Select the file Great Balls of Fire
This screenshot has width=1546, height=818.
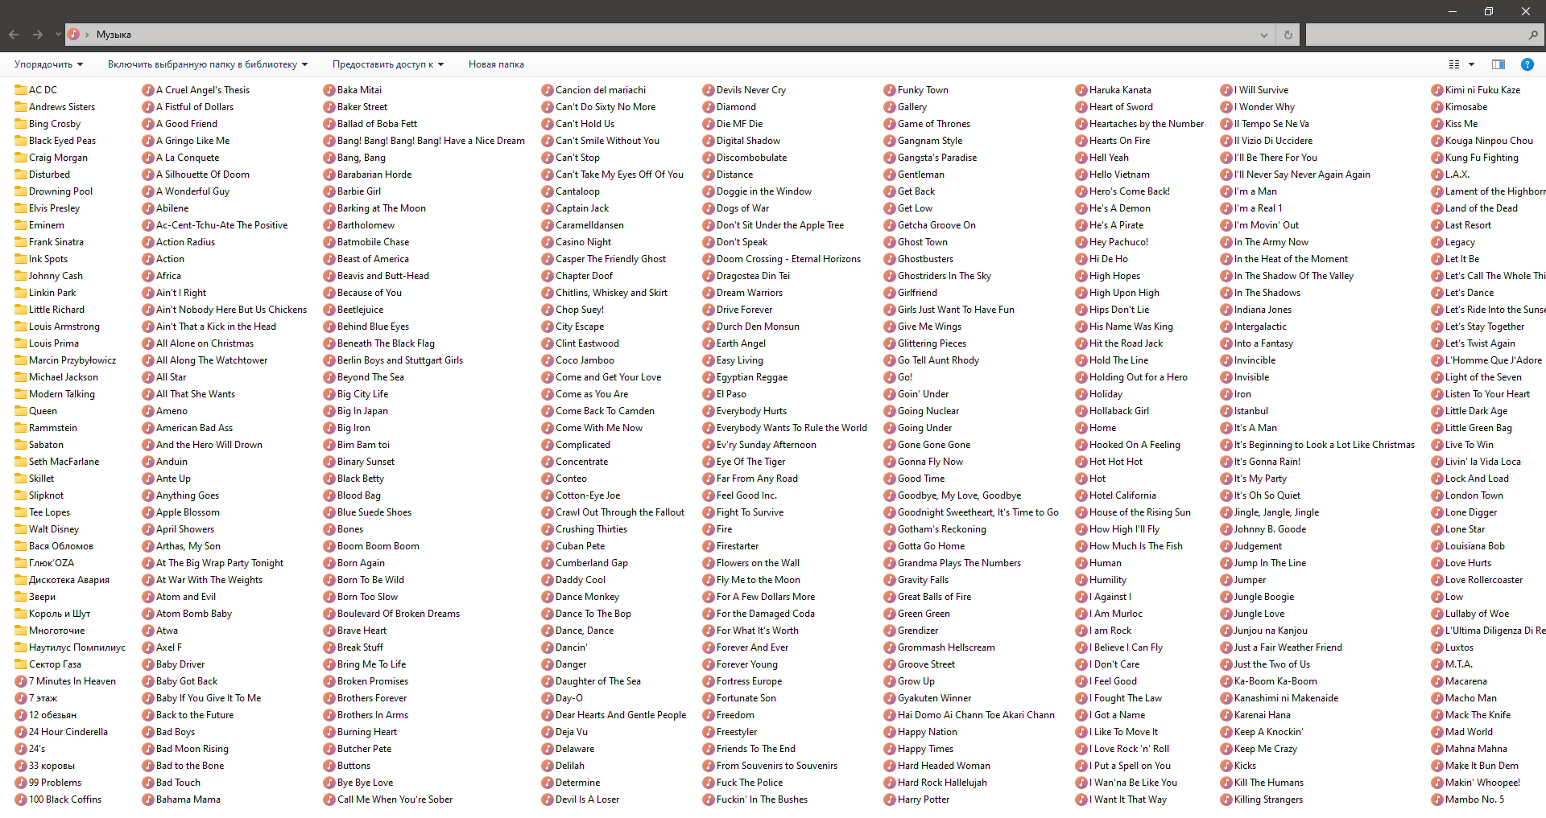(928, 597)
